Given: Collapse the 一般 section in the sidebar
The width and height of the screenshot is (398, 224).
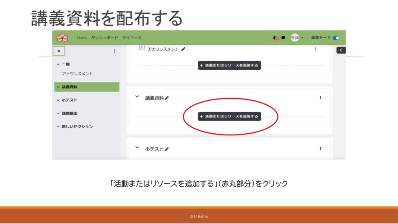Looking at the screenshot, I should click(x=58, y=64).
